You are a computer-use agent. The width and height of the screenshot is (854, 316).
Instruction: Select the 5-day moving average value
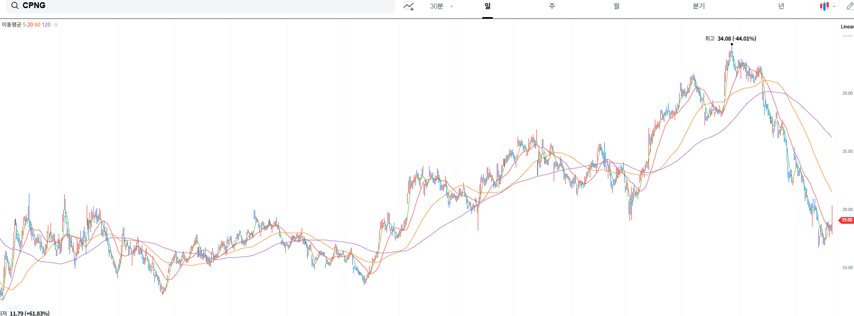pyautogui.click(x=24, y=25)
